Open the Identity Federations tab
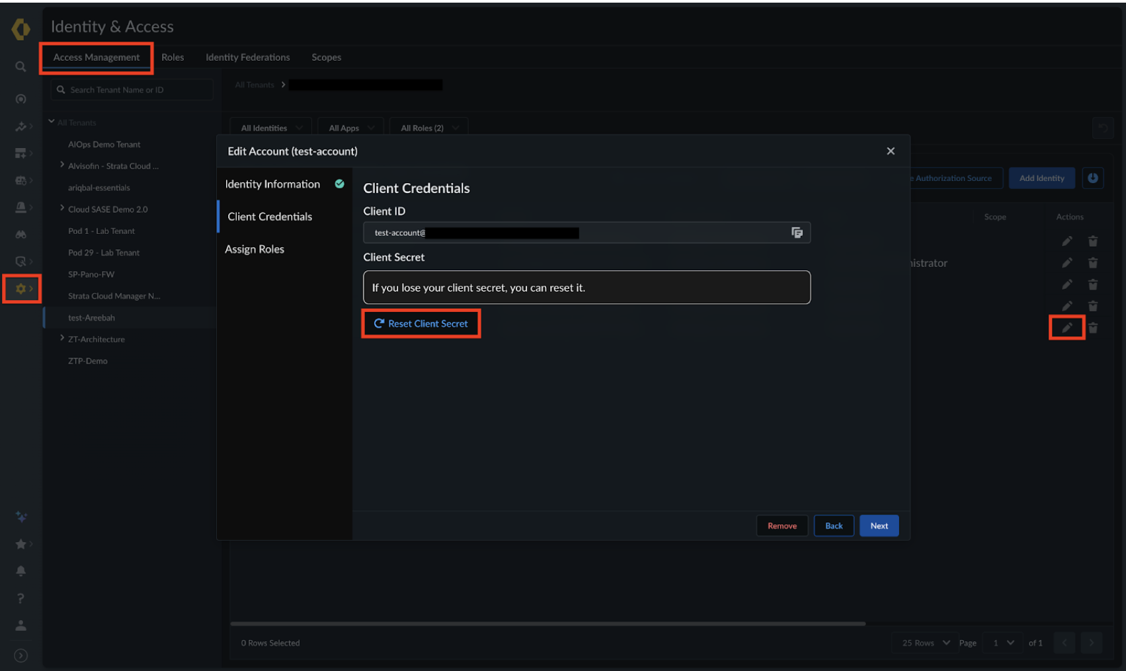 (247, 58)
